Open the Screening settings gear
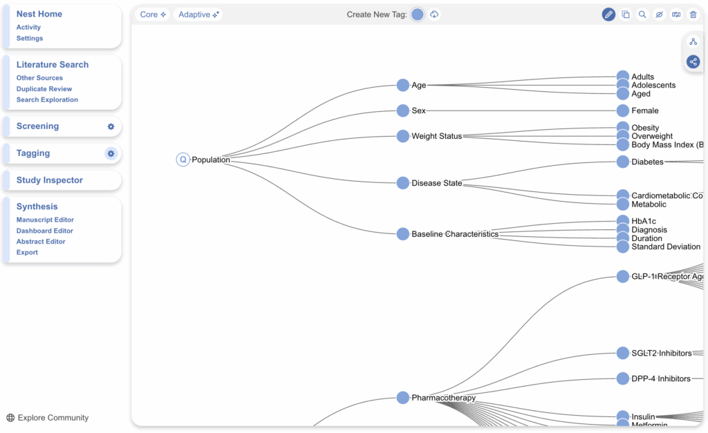This screenshot has height=433, width=708. 111,126
